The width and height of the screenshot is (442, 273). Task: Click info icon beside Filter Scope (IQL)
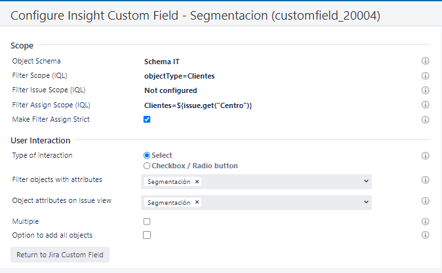point(425,76)
